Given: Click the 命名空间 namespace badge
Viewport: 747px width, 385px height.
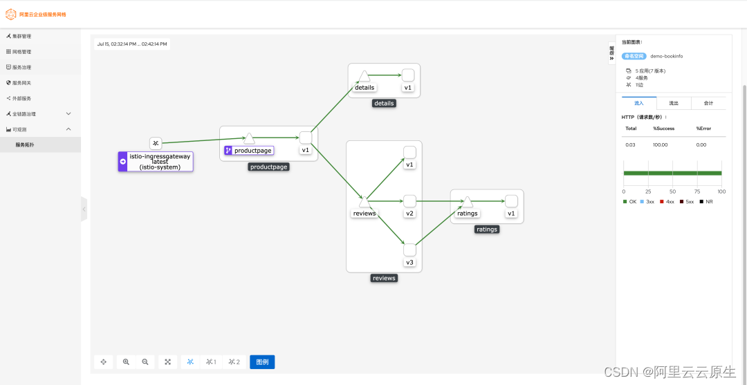Looking at the screenshot, I should pos(634,56).
